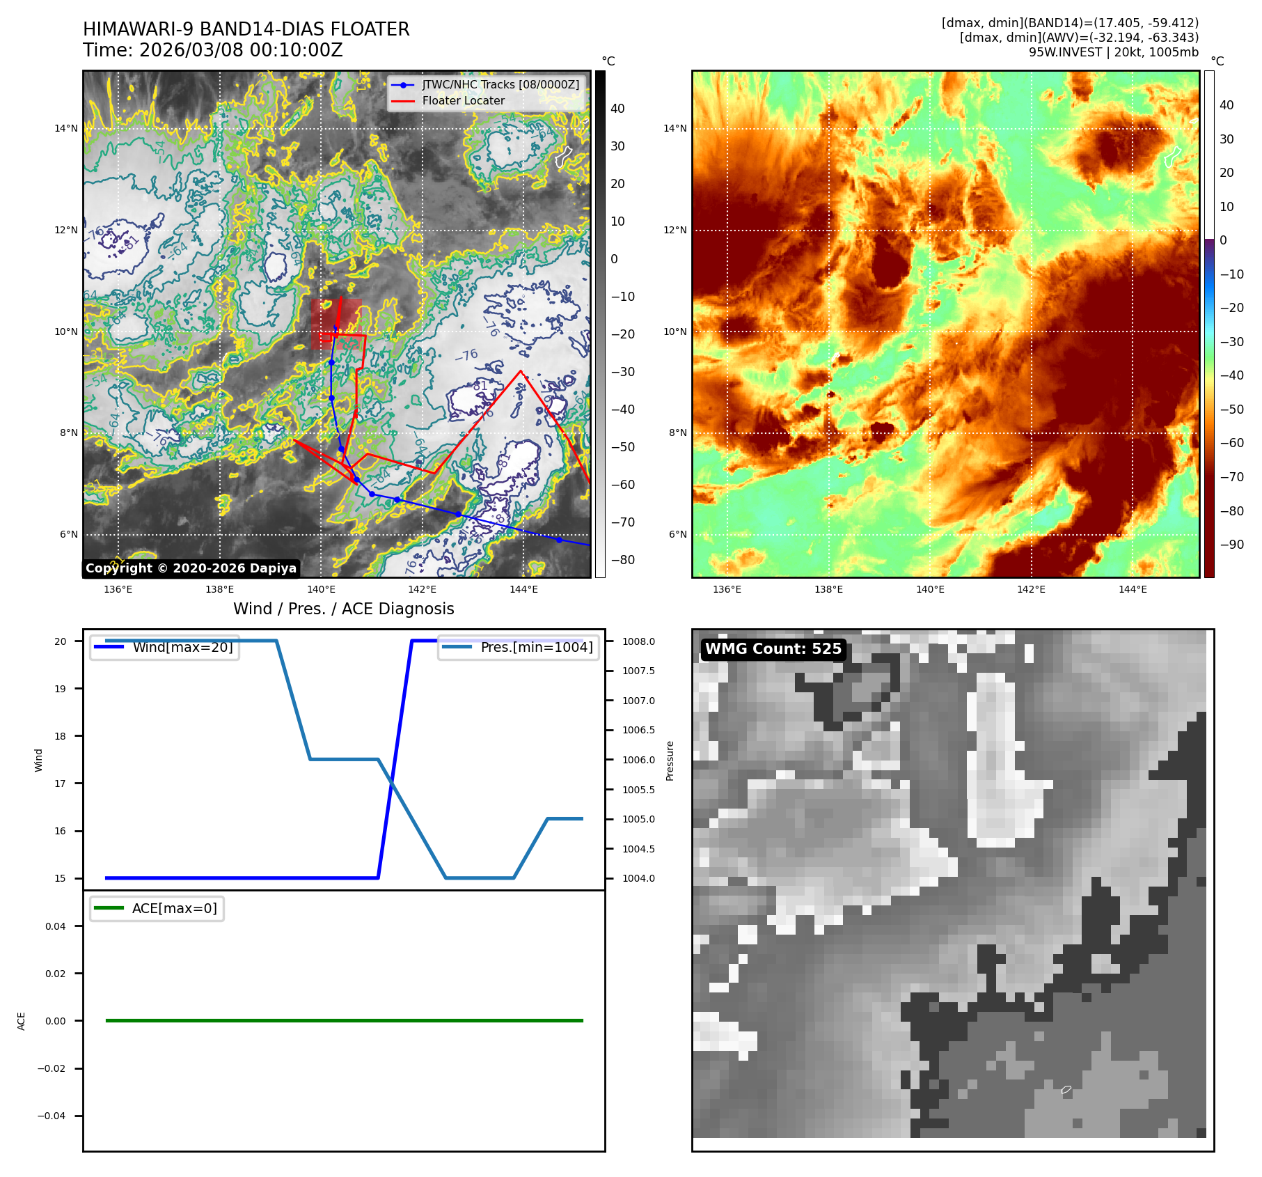Click the 95W.INVEST 20kt 1005mb label
Screen dimensions: 1262x1177
(x=1113, y=52)
